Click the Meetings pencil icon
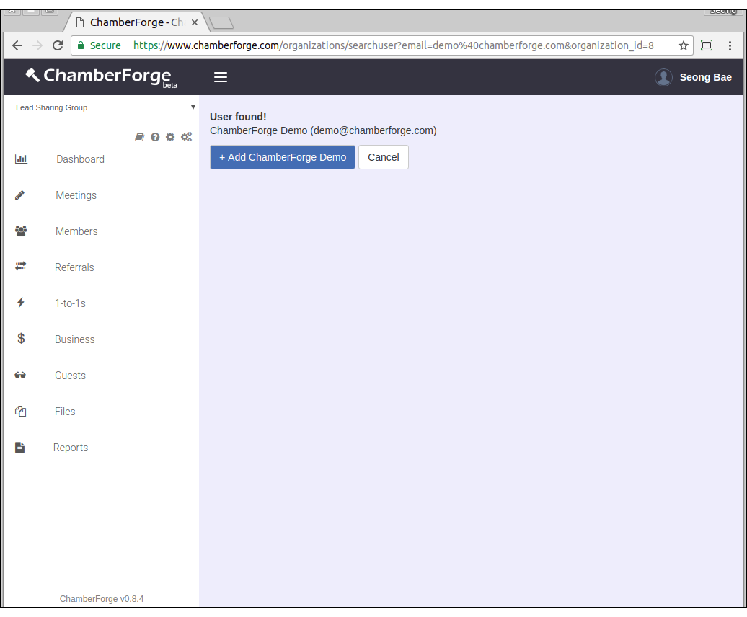Viewport: 747px width, 617px height. click(x=20, y=195)
